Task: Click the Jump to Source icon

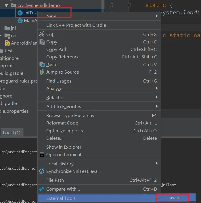Action: pyautogui.click(x=42, y=72)
